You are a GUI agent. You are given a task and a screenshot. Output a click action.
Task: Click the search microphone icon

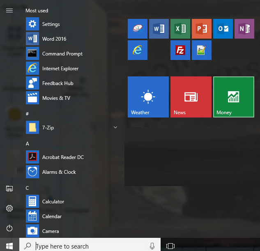(x=152, y=246)
